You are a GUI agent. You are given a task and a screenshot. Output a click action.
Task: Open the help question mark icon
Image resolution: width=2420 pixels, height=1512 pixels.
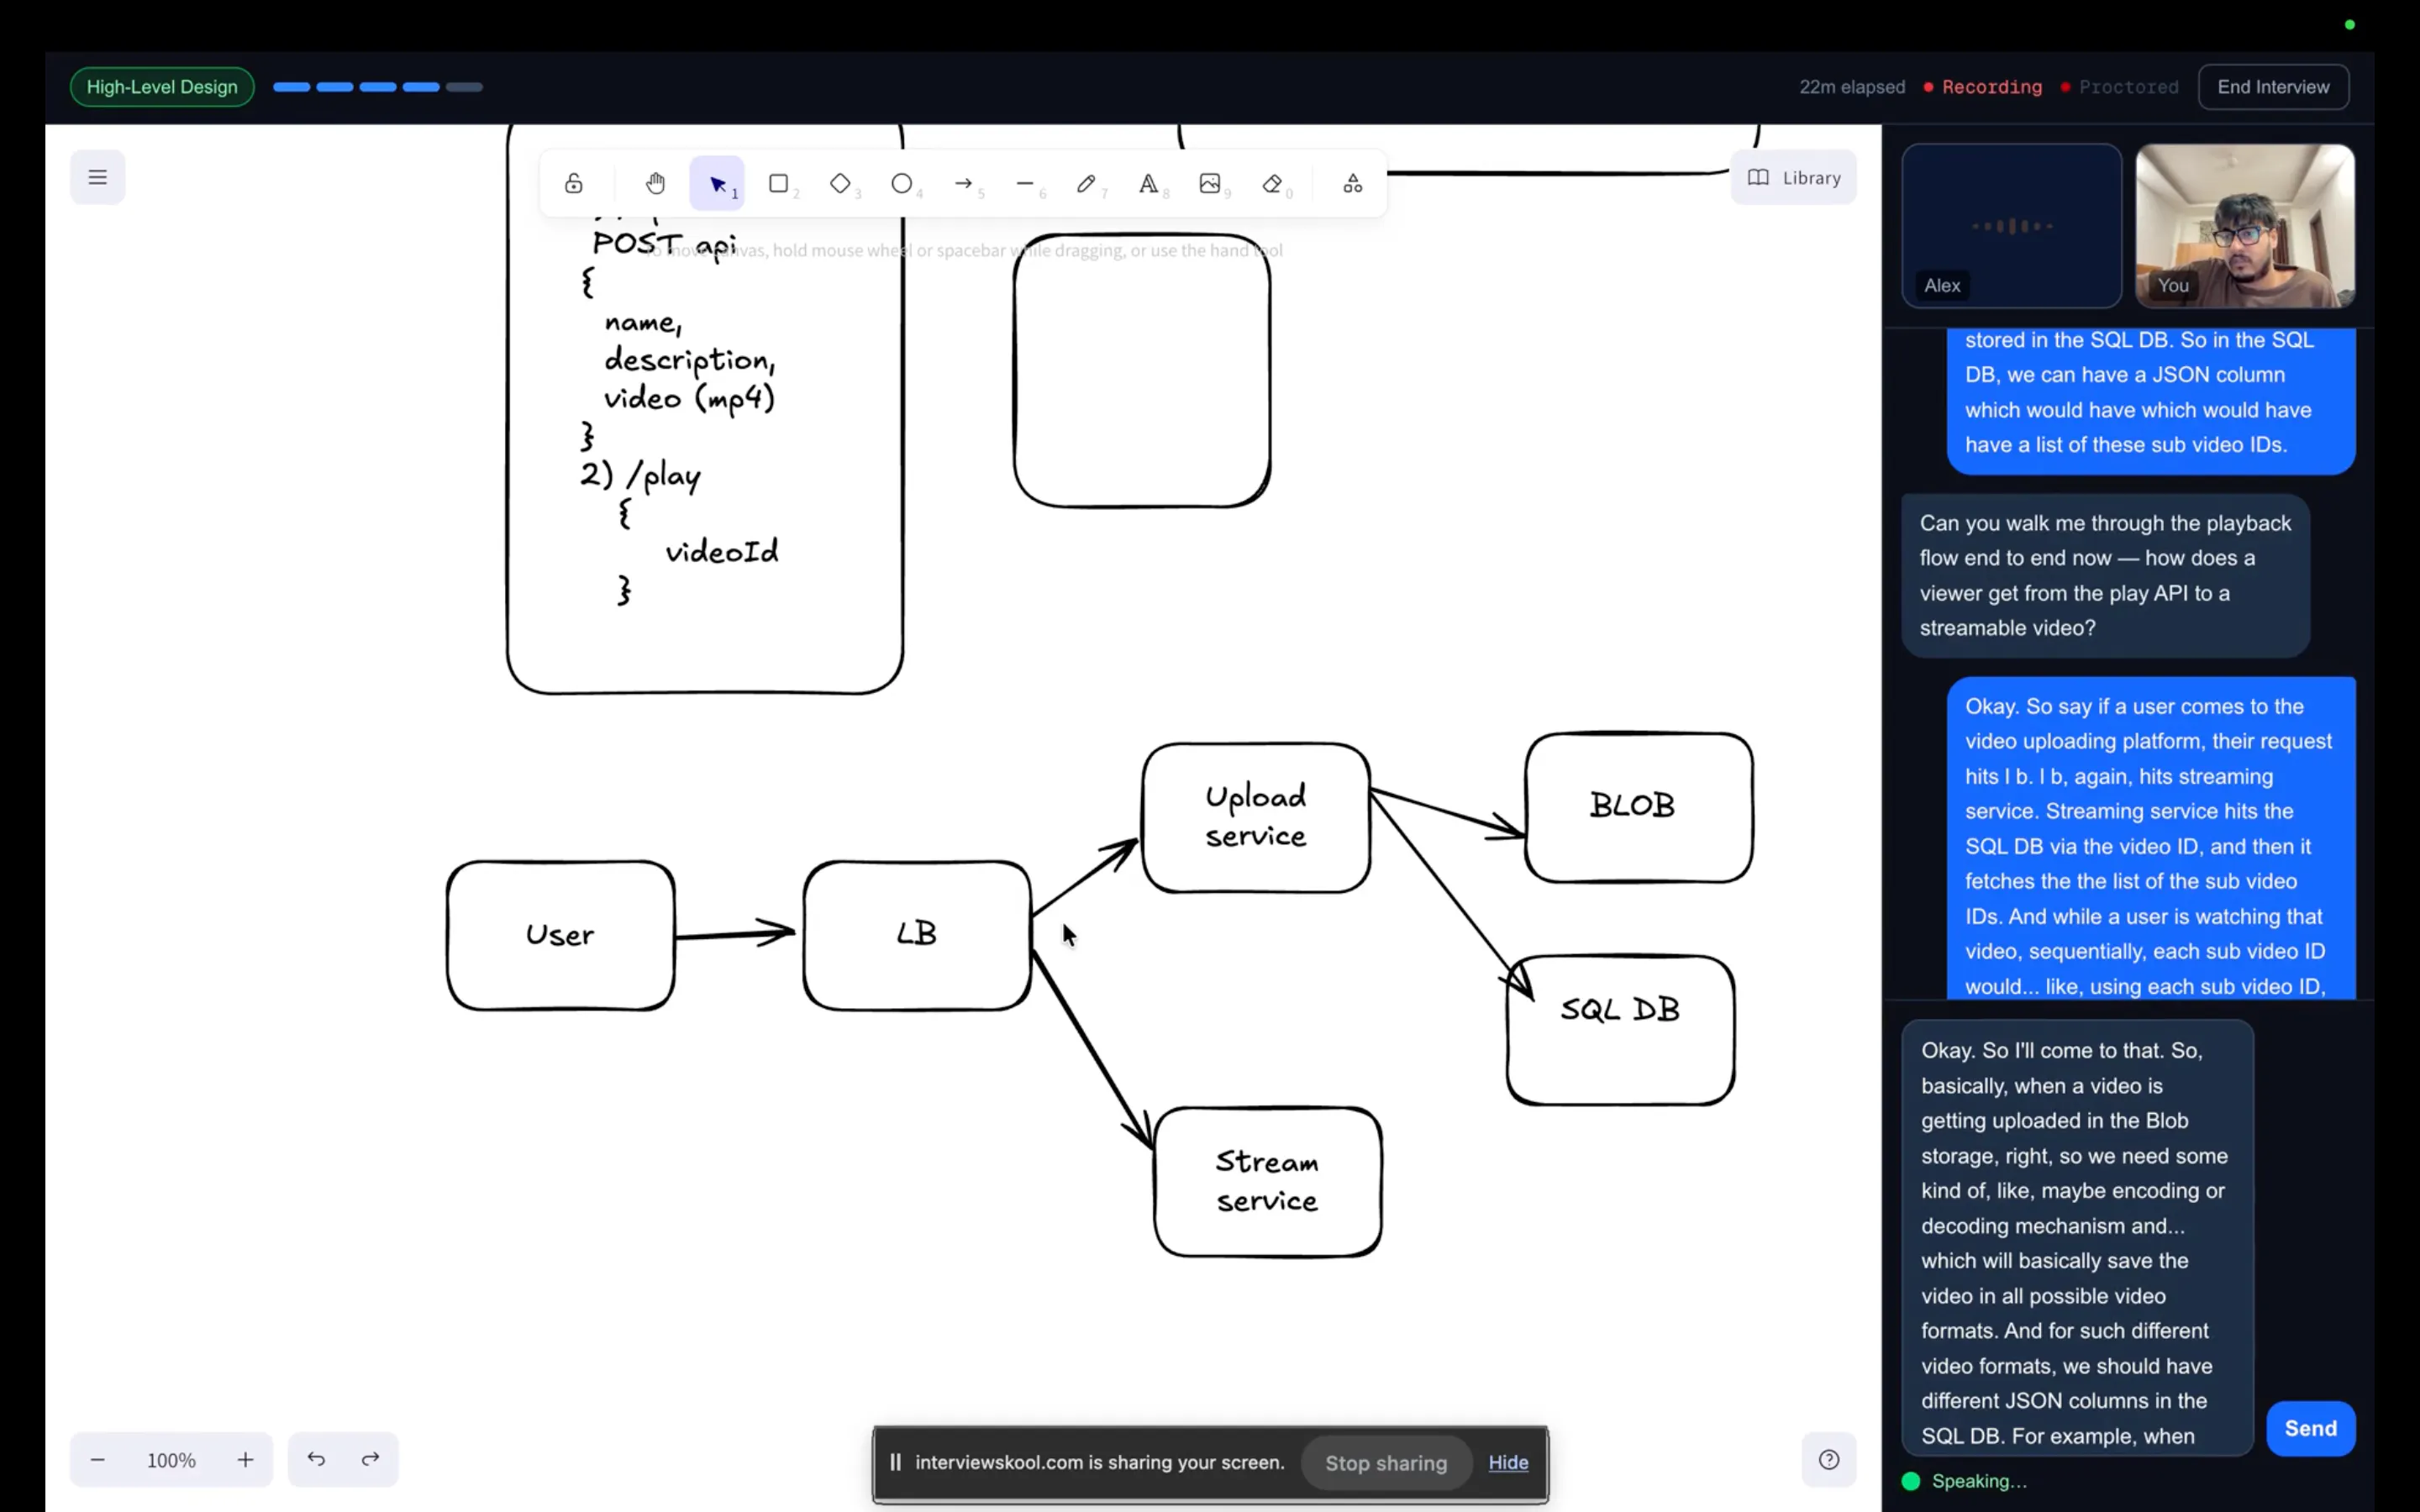coord(1829,1459)
